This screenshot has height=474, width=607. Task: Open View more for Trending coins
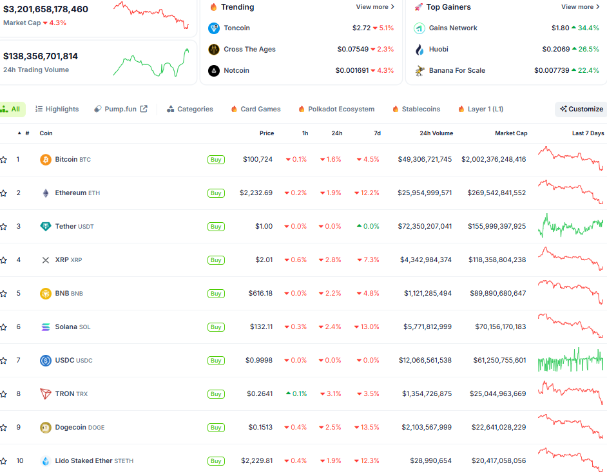pyautogui.click(x=374, y=6)
